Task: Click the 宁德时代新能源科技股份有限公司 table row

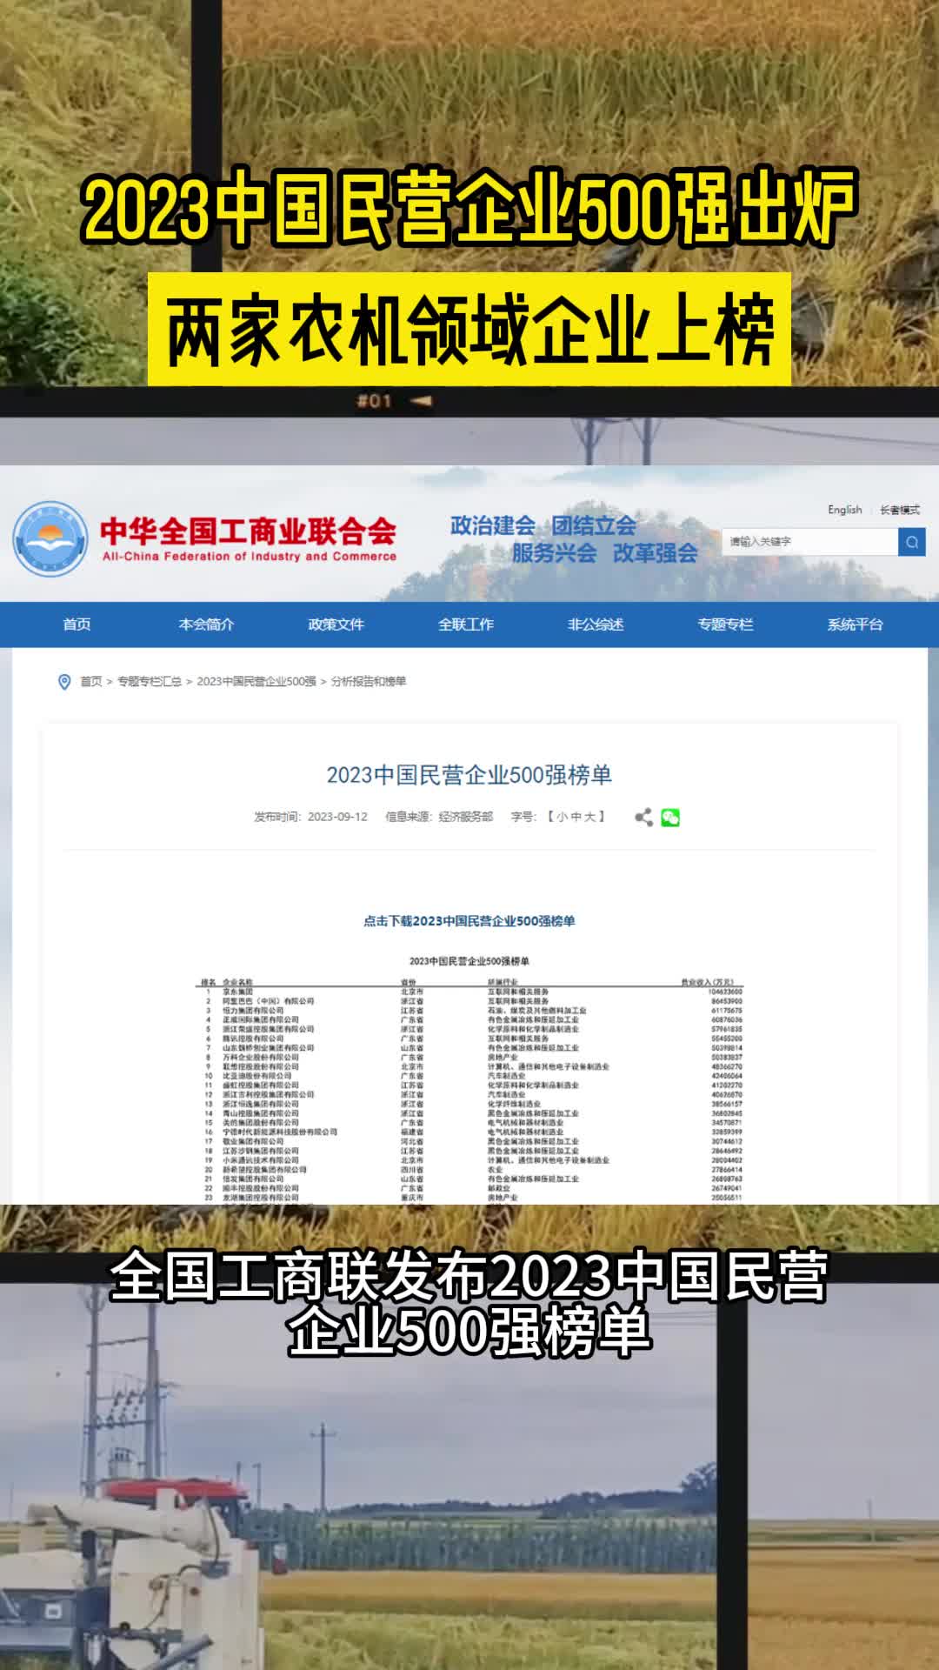Action: [x=469, y=1132]
